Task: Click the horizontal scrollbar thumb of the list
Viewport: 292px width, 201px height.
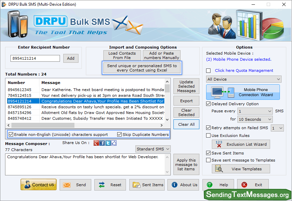Action: click(43, 125)
